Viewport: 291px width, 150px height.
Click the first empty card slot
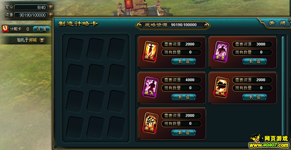pos(75,49)
